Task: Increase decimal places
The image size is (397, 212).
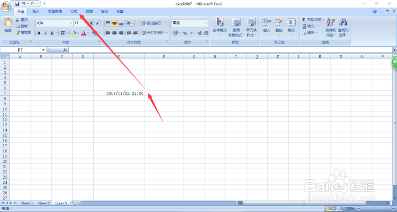Action: click(x=199, y=33)
